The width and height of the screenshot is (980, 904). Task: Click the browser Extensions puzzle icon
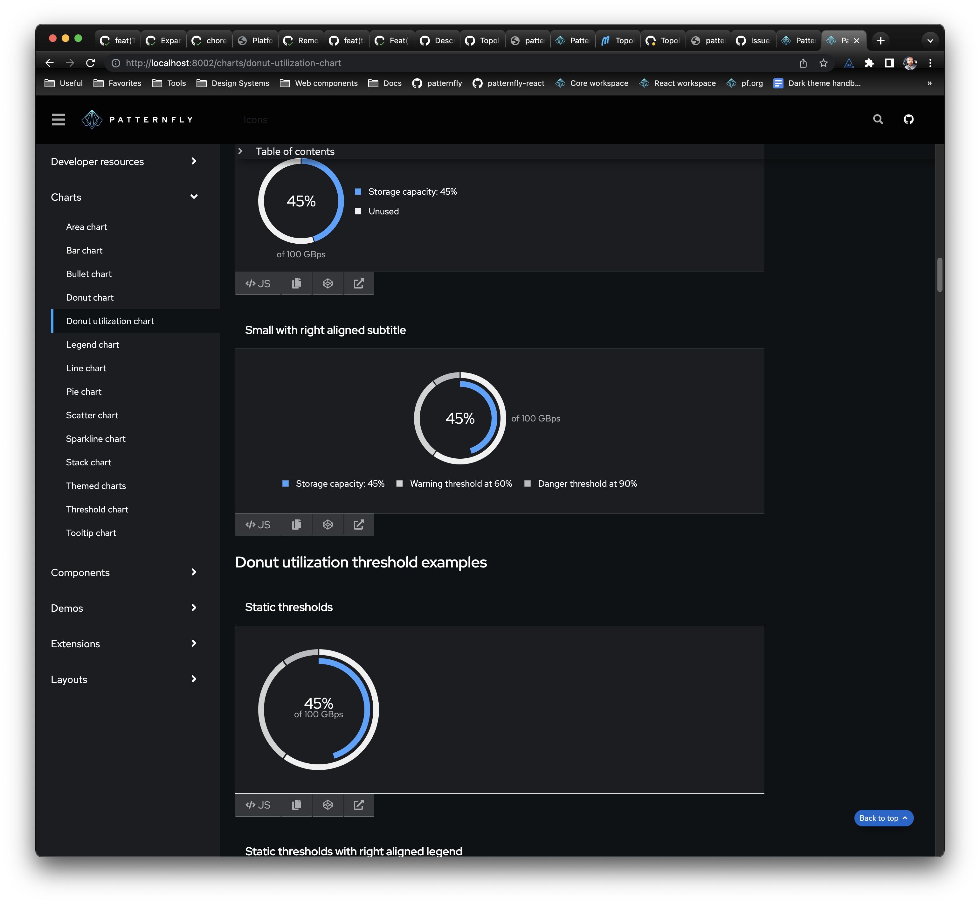click(x=869, y=63)
